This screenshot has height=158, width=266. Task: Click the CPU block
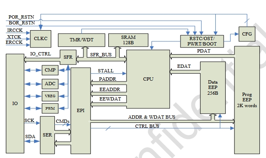(x=148, y=79)
